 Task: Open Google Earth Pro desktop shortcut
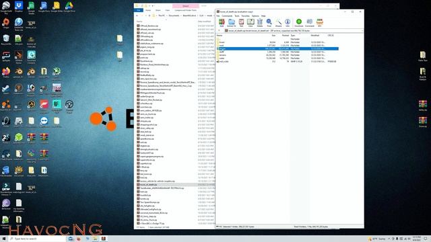pos(6,7)
